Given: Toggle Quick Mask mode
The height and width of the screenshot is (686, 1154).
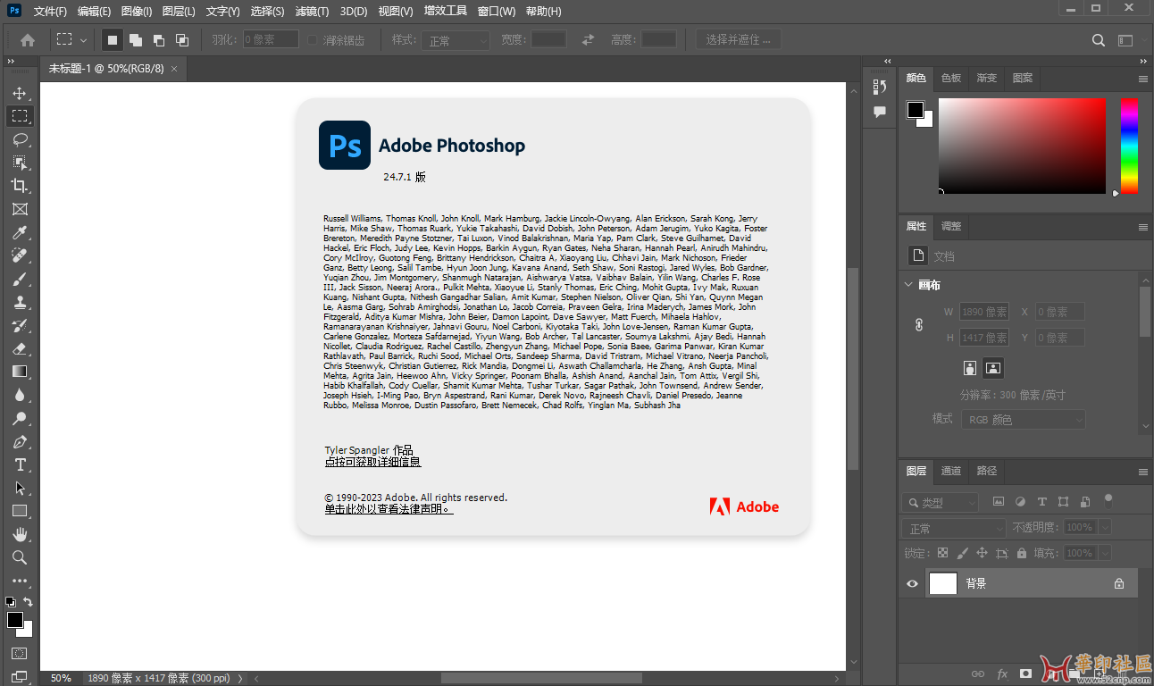Looking at the screenshot, I should coord(20,654).
